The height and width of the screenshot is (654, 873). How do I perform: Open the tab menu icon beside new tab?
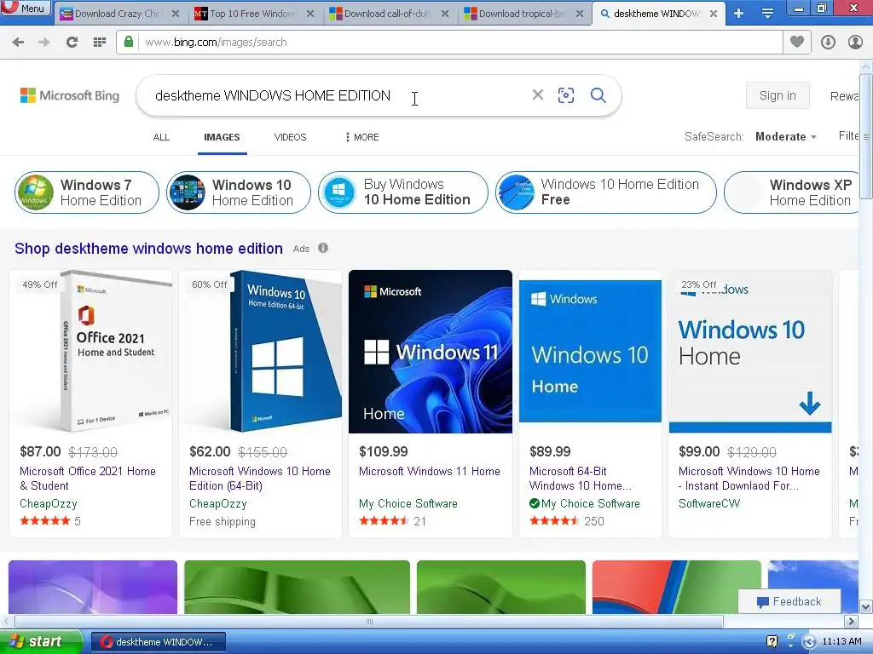pos(768,14)
